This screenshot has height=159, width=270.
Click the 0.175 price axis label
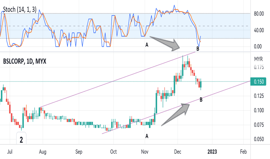pos(259,67)
